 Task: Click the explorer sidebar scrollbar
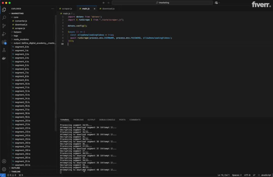(56, 73)
